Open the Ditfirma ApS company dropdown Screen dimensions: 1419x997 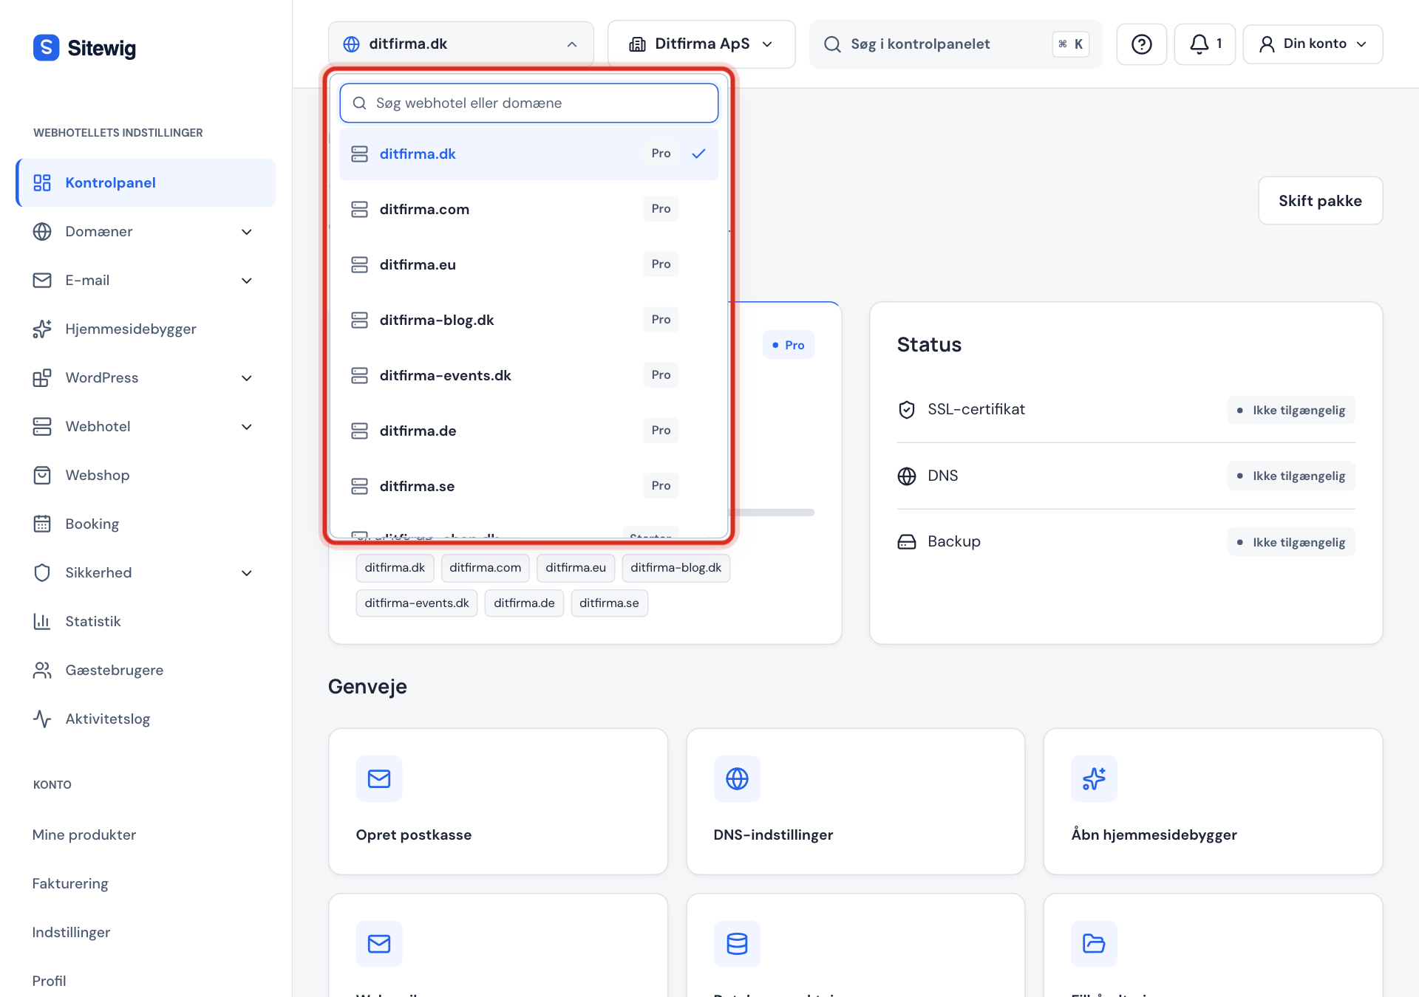(701, 44)
